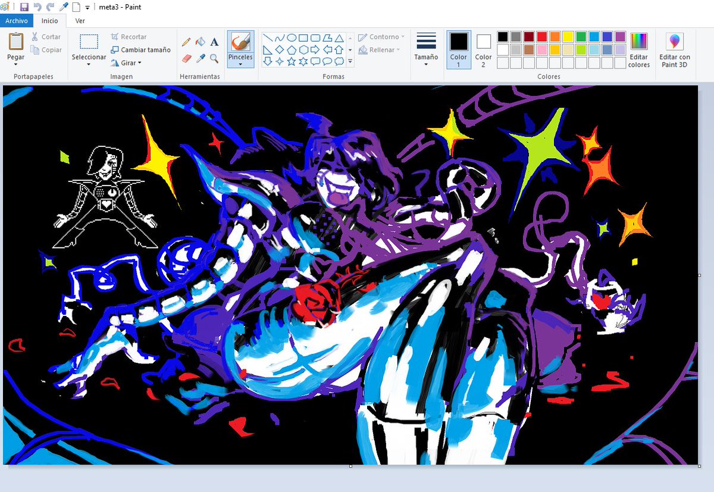Activate the Color 1 foreground selector
The width and height of the screenshot is (714, 492).
coord(459,50)
